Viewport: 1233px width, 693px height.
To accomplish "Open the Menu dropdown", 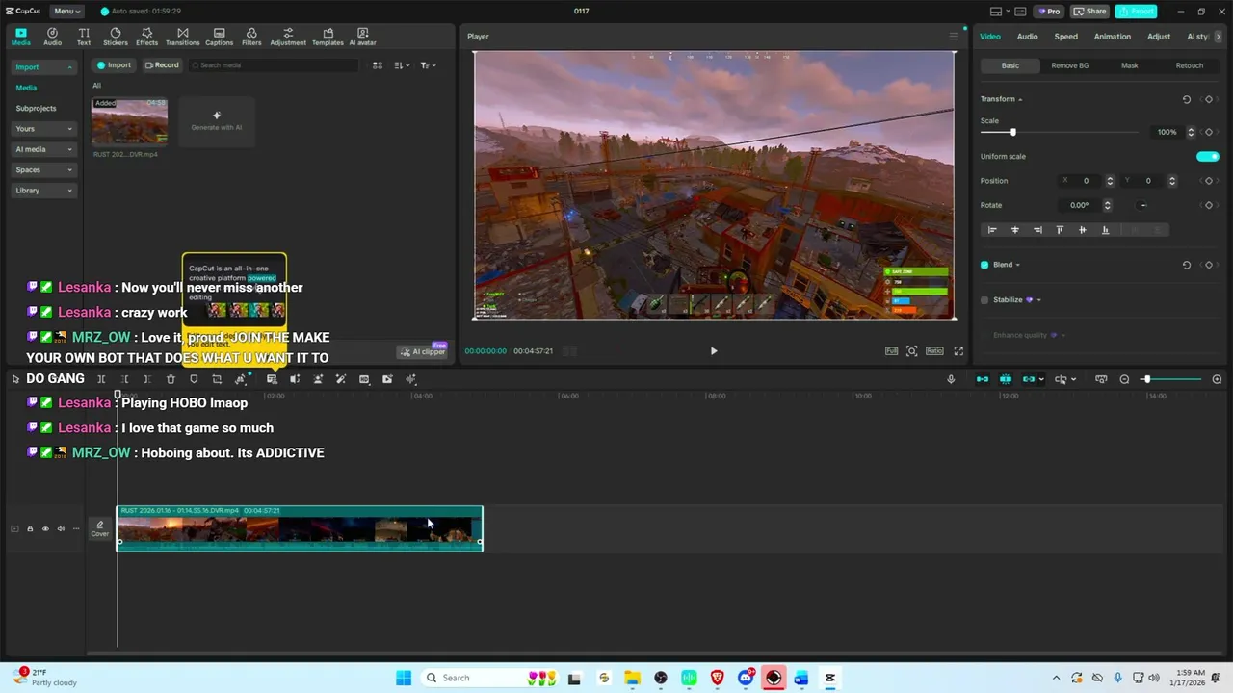I will pyautogui.click(x=66, y=12).
